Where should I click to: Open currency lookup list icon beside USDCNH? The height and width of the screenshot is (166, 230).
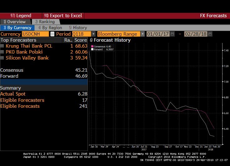[x=52, y=34]
